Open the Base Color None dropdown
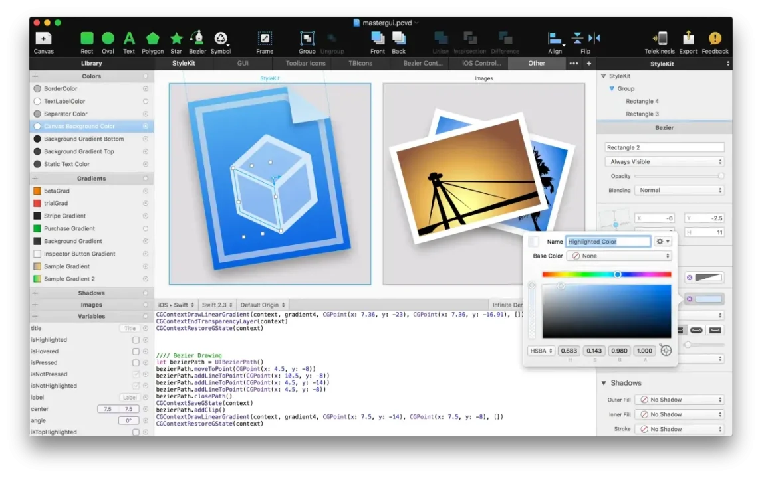This screenshot has height=478, width=762. pyautogui.click(x=618, y=256)
